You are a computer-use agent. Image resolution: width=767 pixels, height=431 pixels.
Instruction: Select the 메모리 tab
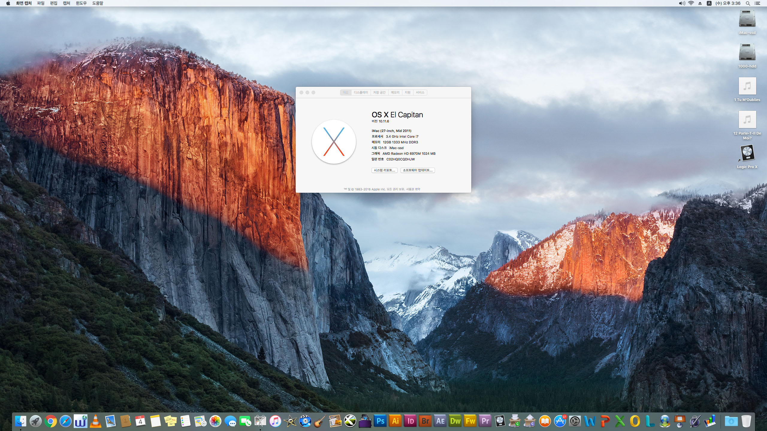(x=395, y=92)
